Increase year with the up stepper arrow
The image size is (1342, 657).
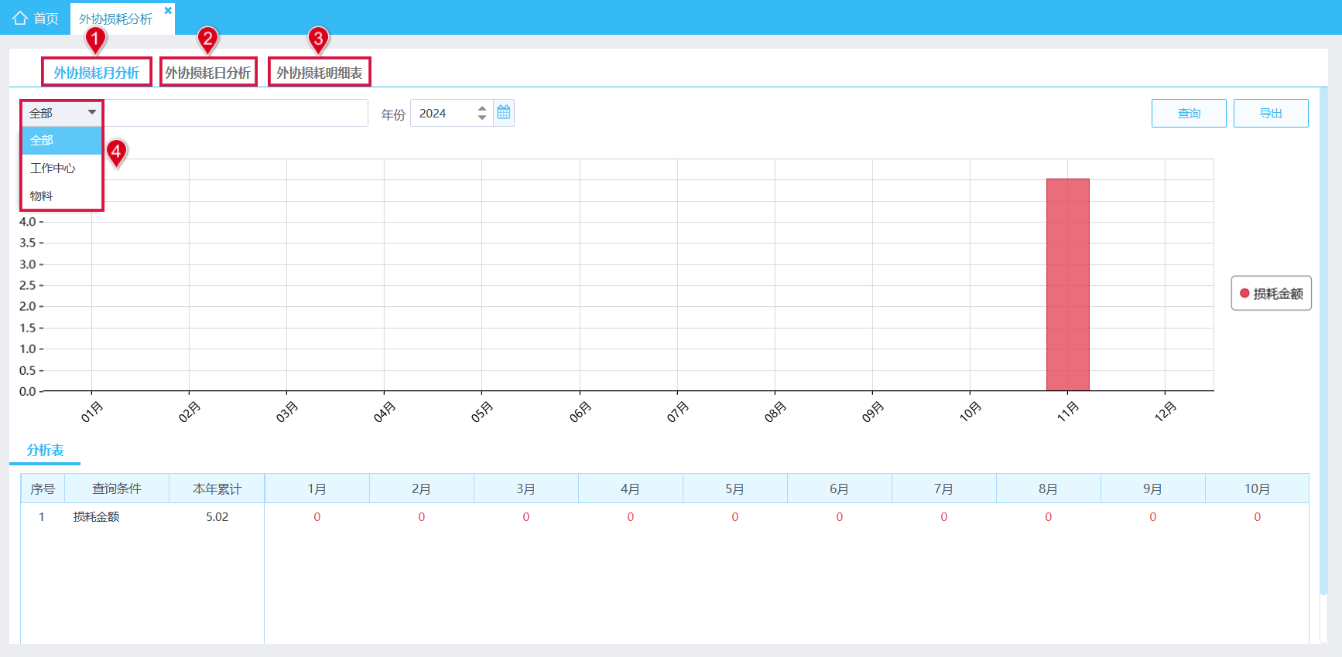point(482,108)
